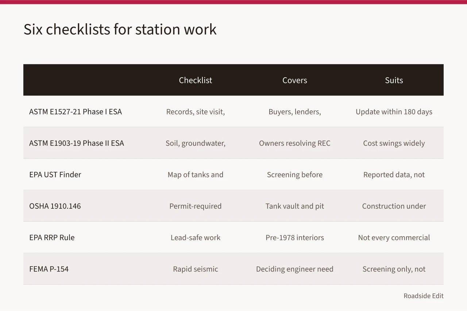
Task: Click the 'OSHA 1910.146' row label
Action: [55, 206]
